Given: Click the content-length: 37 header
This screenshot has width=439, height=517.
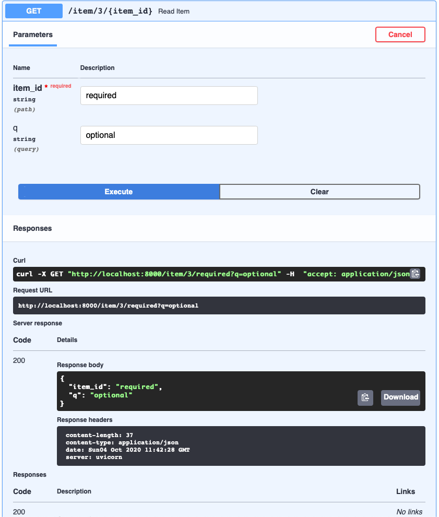Looking at the screenshot, I should pos(99,435).
